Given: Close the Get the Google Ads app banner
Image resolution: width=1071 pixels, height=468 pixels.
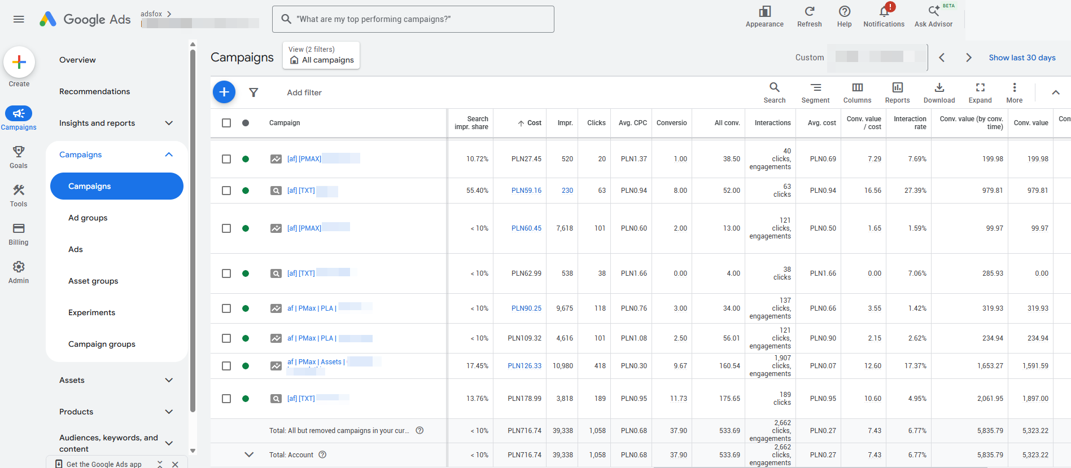Looking at the screenshot, I should (x=175, y=464).
